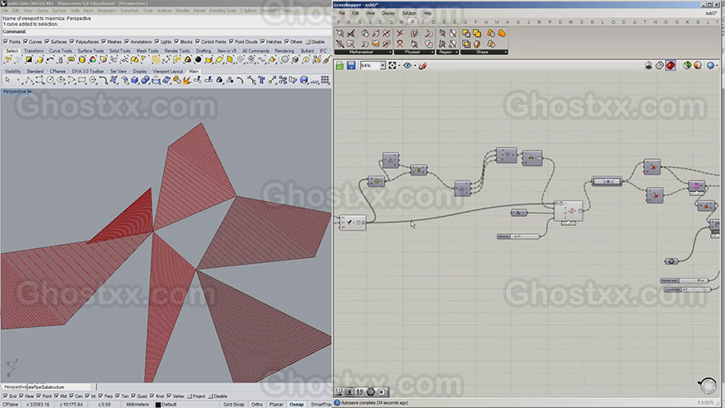Click the preview selected only icon
Viewport: 725px width, 408px height.
pos(687,66)
